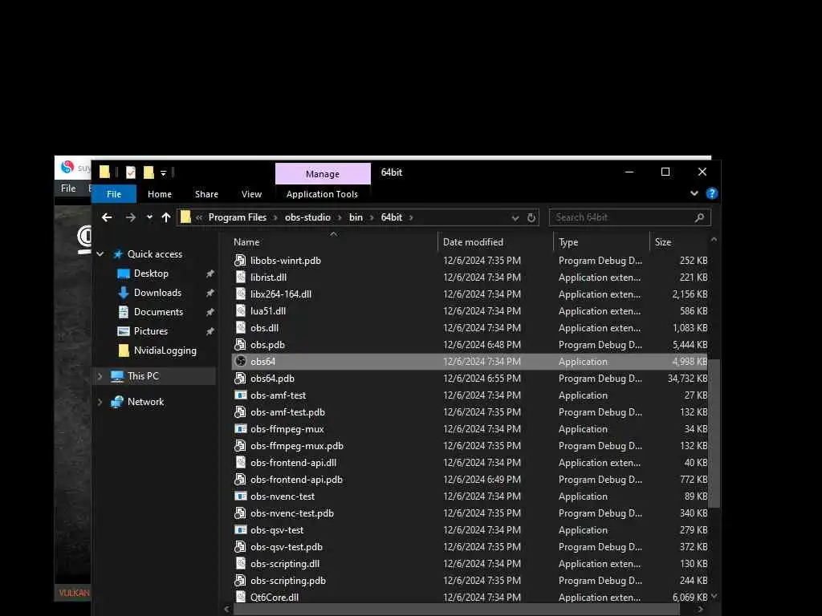Viewport: 822px width, 616px height.
Task: Select obs-studio in the address breadcrumb
Action: (x=307, y=217)
